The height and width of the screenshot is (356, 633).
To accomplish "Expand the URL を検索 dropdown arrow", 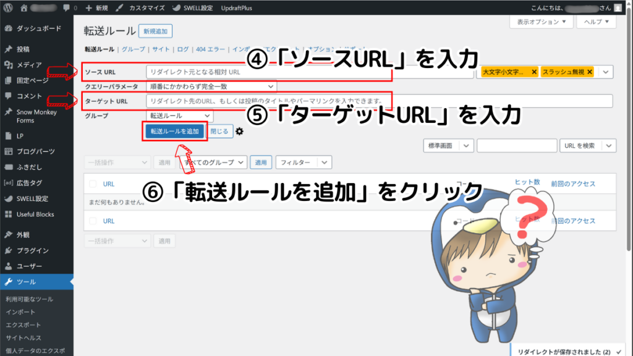I will click(609, 146).
